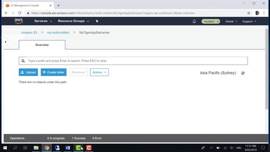Open a new browser tab

[x=58, y=5]
